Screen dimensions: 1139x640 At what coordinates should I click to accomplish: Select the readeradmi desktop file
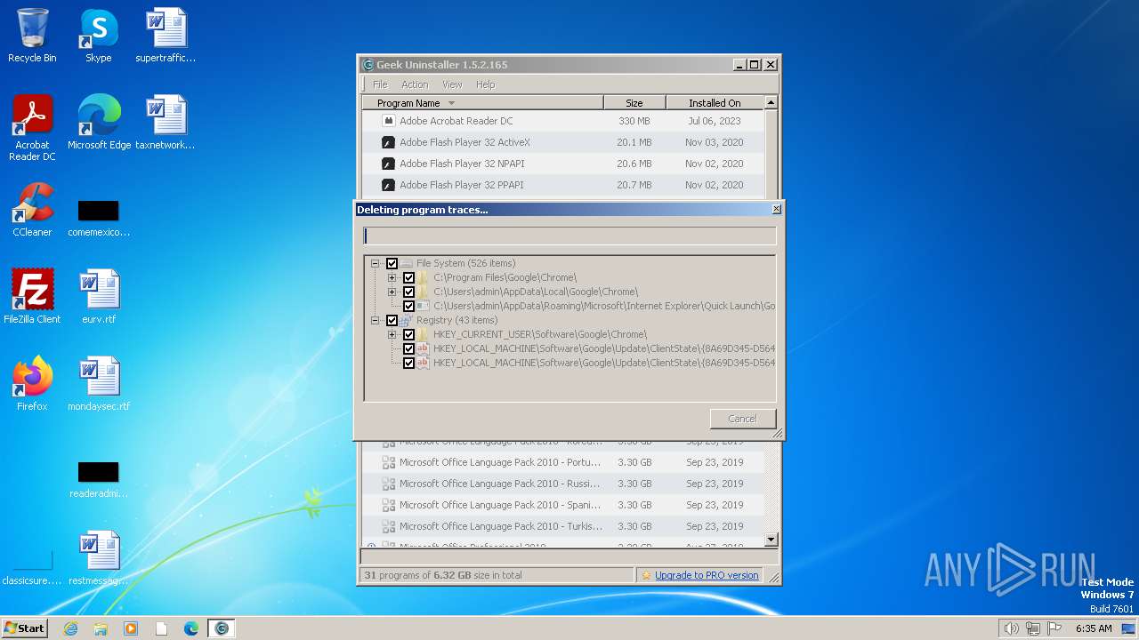coord(99,480)
